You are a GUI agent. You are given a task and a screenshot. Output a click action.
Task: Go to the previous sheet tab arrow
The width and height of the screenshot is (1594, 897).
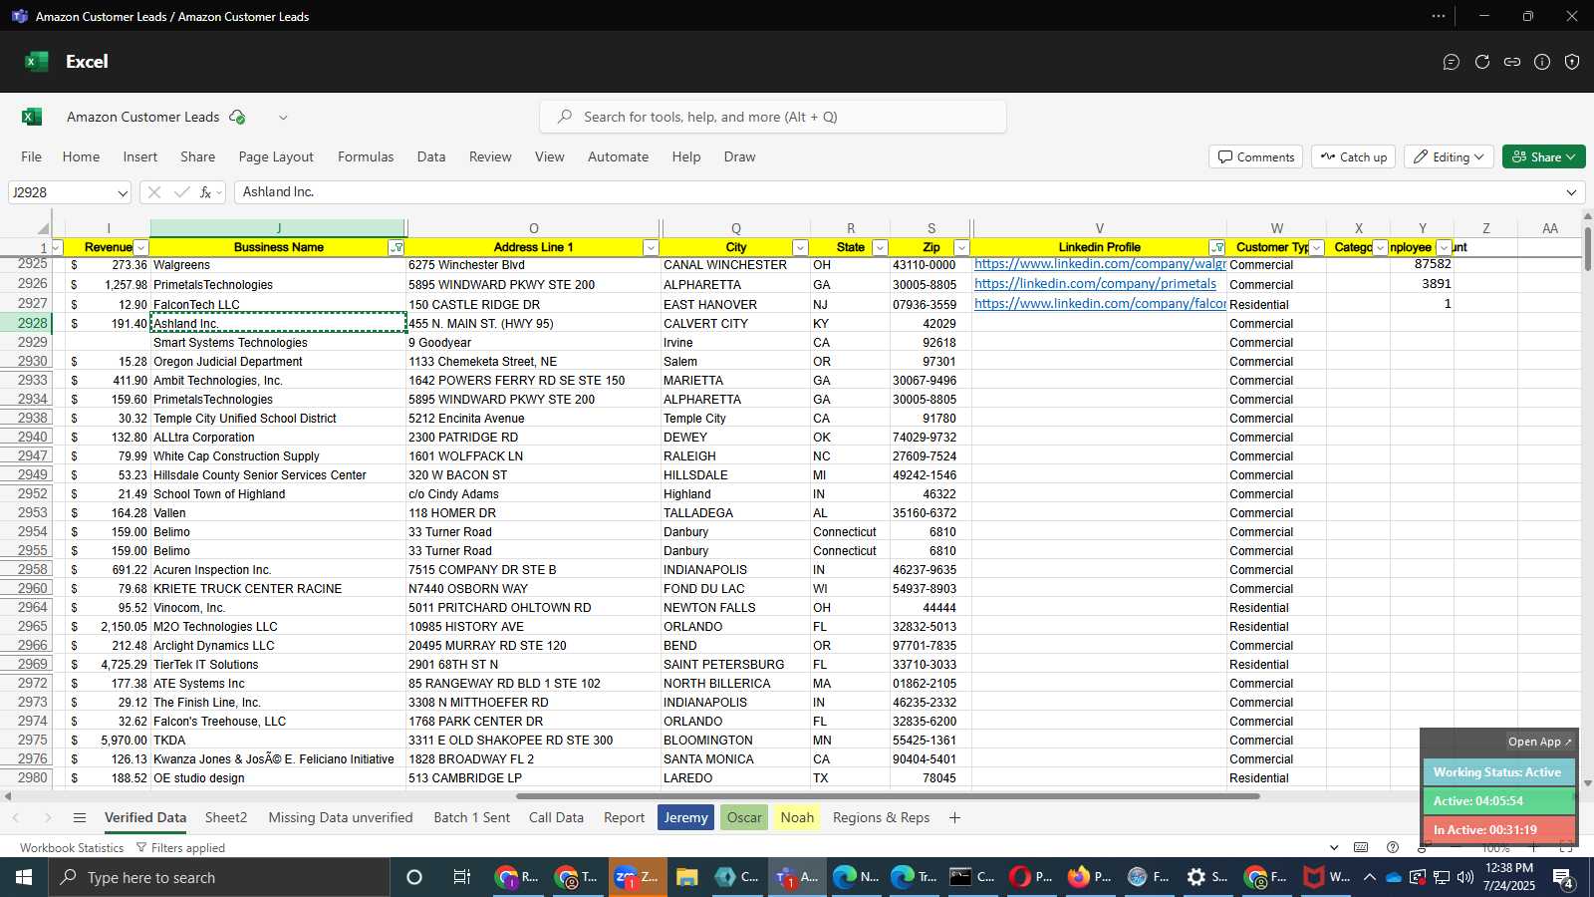tap(16, 818)
